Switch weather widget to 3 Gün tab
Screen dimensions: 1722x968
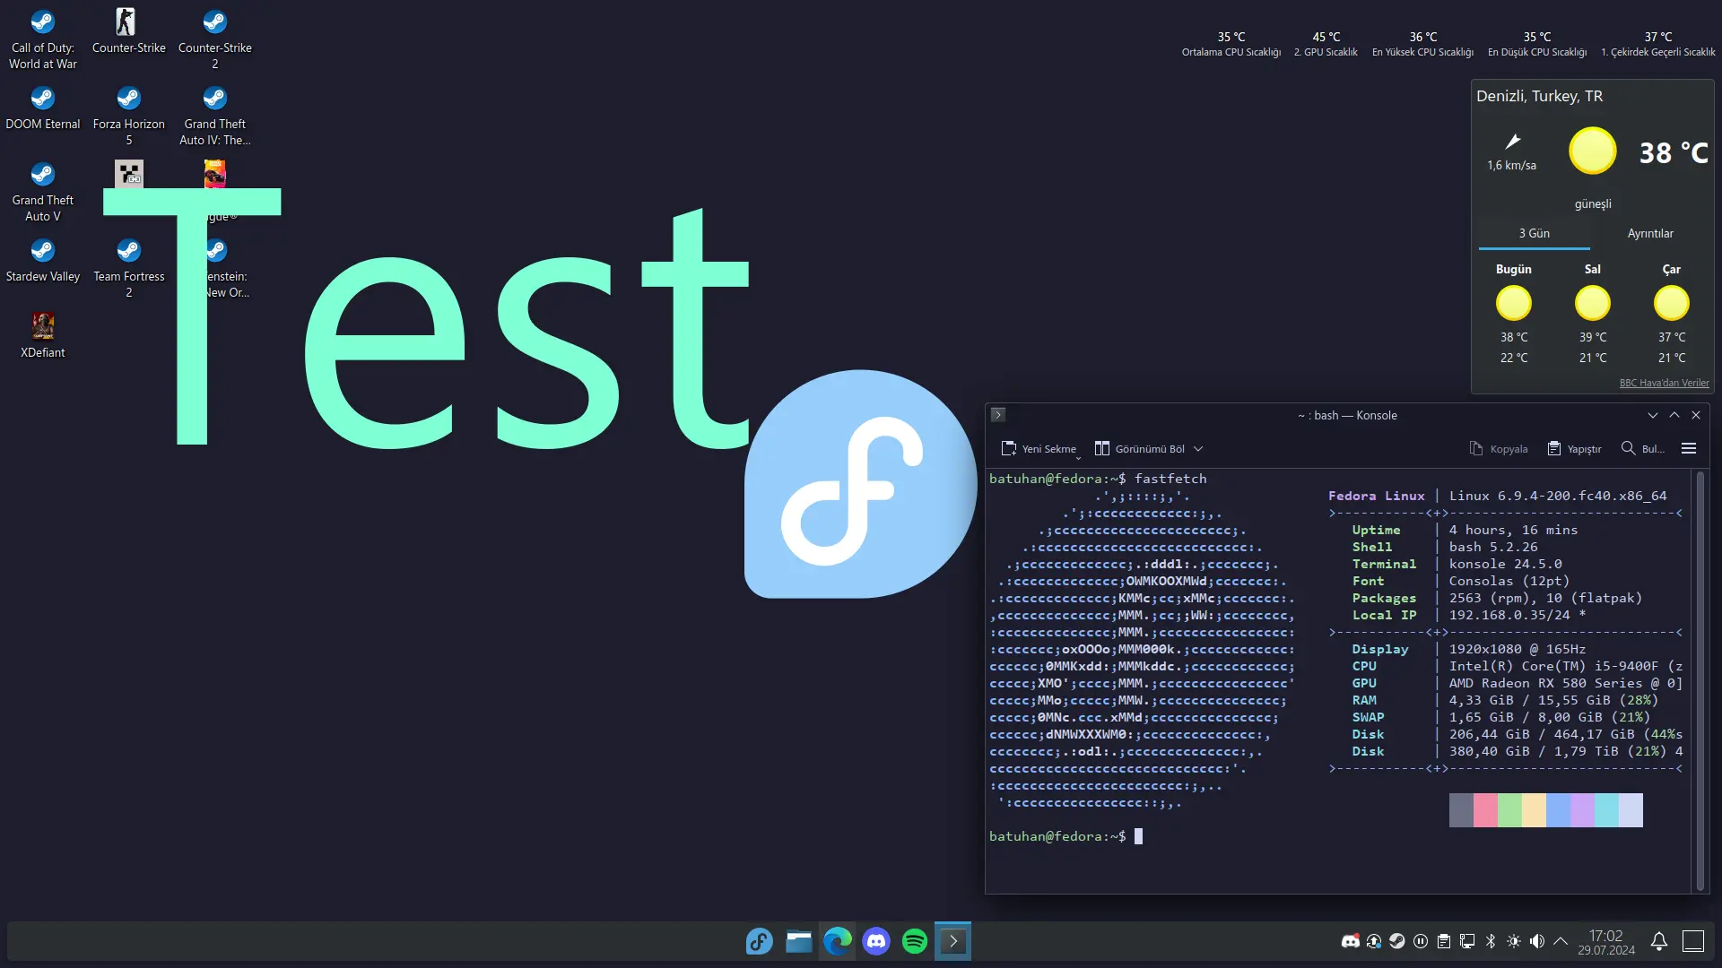pyautogui.click(x=1534, y=233)
